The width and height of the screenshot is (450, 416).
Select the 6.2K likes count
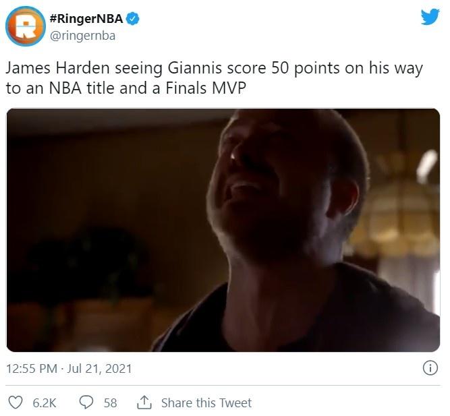(45, 403)
